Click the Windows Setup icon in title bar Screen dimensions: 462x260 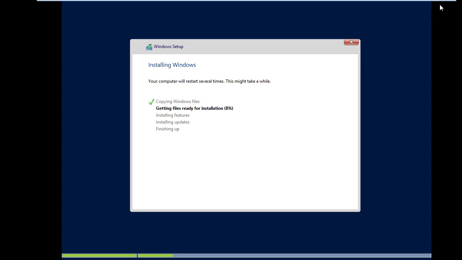pyautogui.click(x=149, y=47)
